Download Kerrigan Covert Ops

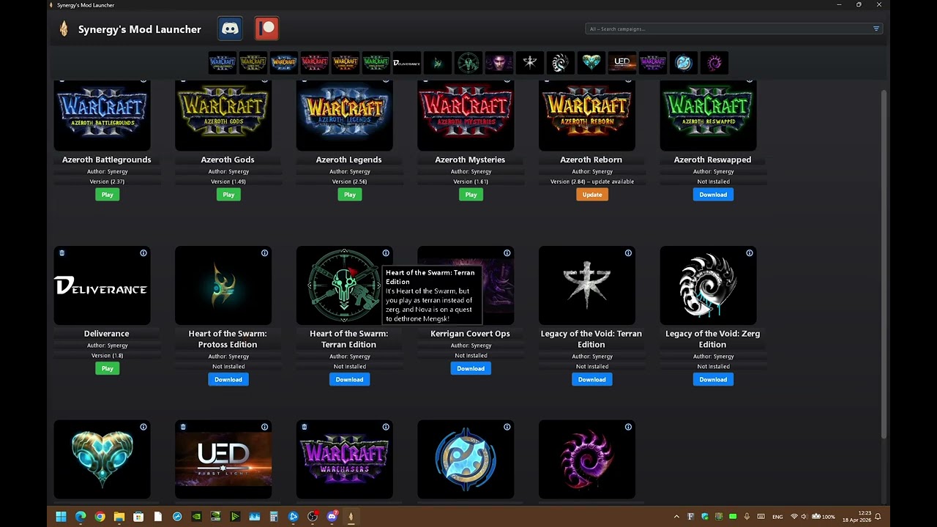pyautogui.click(x=471, y=369)
